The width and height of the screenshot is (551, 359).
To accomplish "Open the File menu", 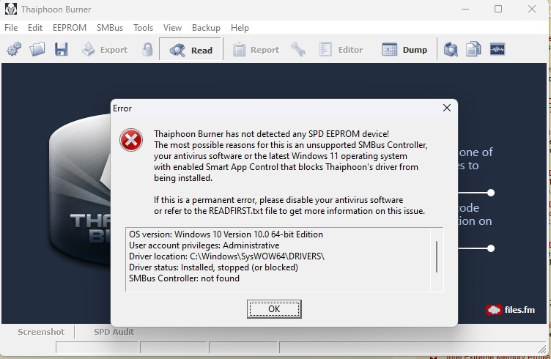I will pyautogui.click(x=11, y=28).
